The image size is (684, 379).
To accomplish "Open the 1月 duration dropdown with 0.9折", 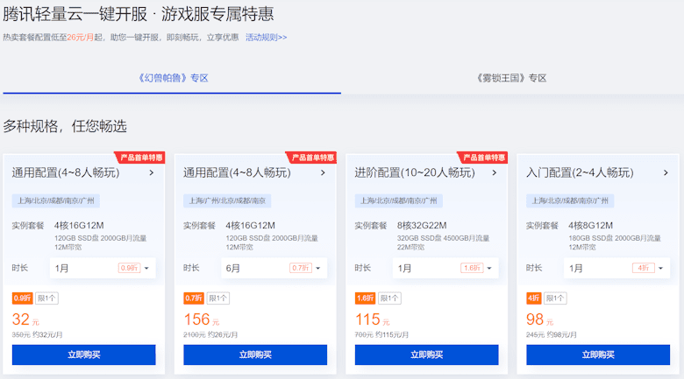I will pyautogui.click(x=103, y=268).
